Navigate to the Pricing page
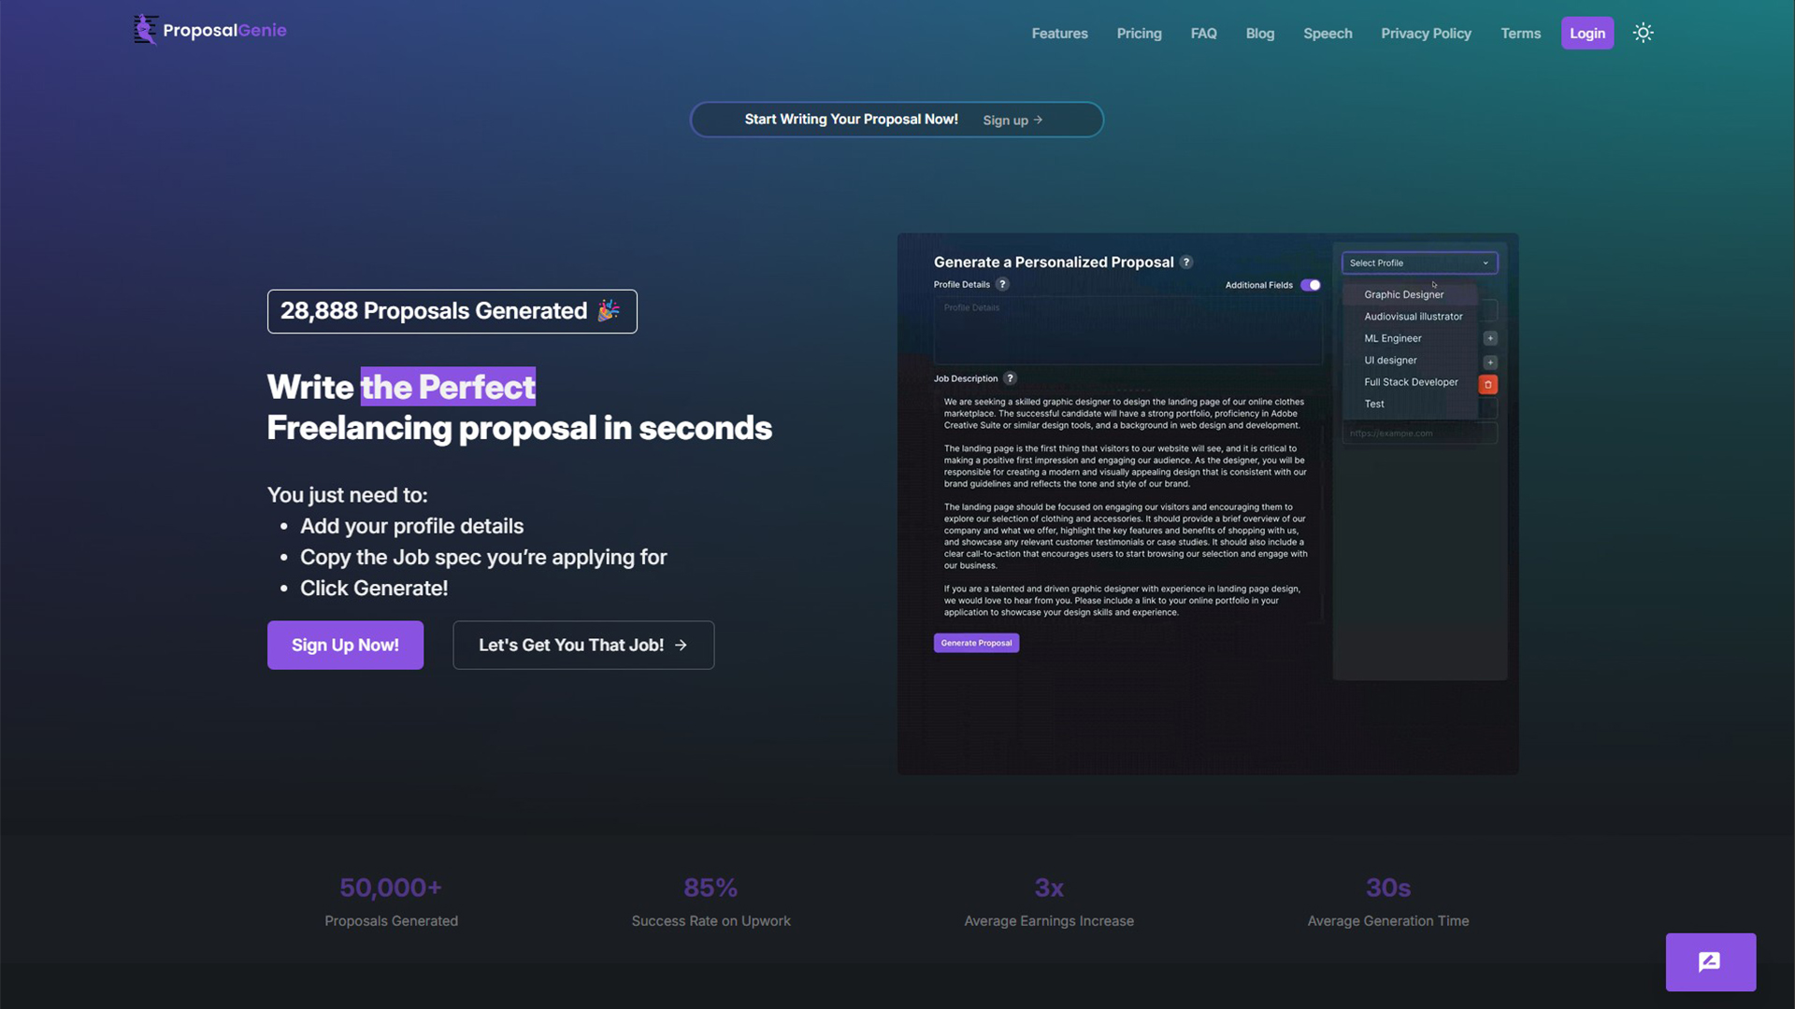 (1139, 33)
